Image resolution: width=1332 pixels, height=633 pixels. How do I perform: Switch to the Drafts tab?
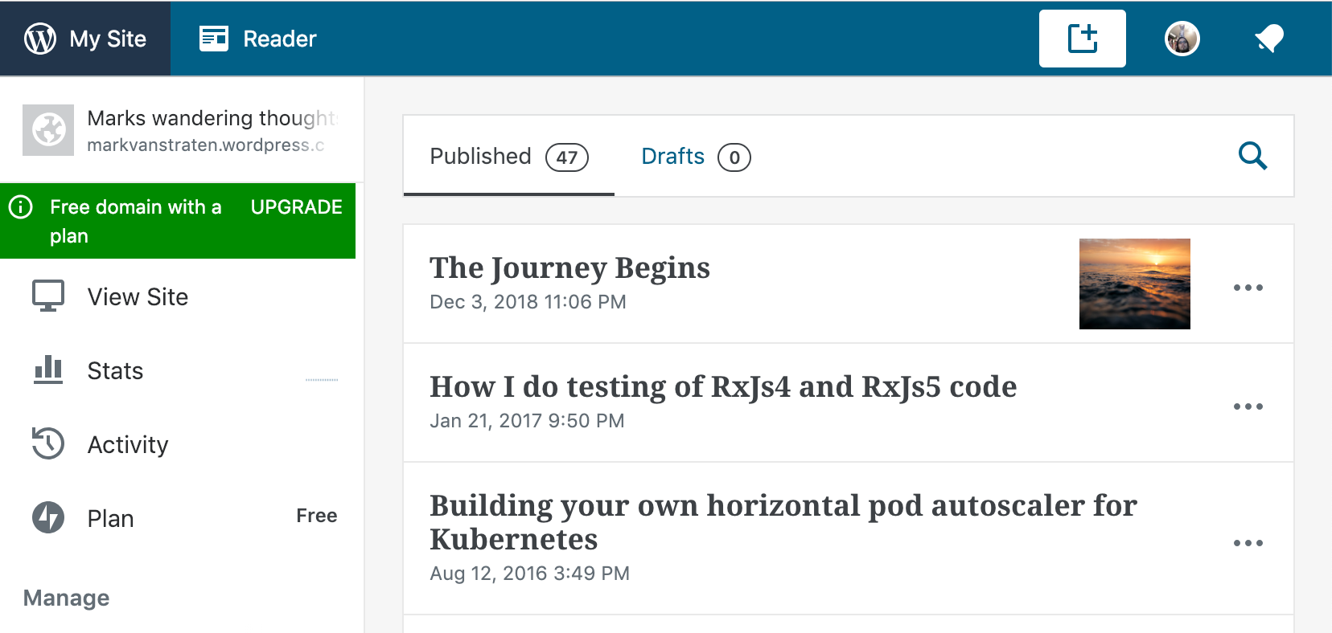pos(696,157)
